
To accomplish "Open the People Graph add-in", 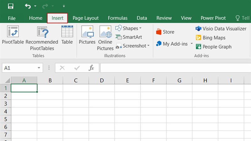I will [214, 47].
